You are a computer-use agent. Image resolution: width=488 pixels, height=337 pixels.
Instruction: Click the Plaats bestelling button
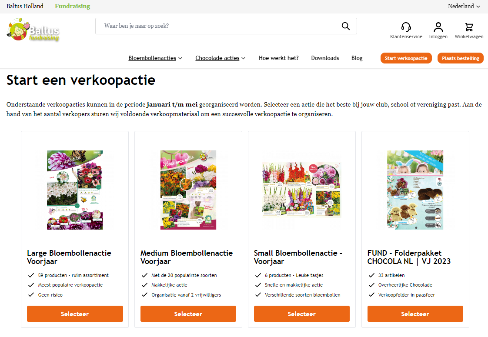click(x=460, y=58)
